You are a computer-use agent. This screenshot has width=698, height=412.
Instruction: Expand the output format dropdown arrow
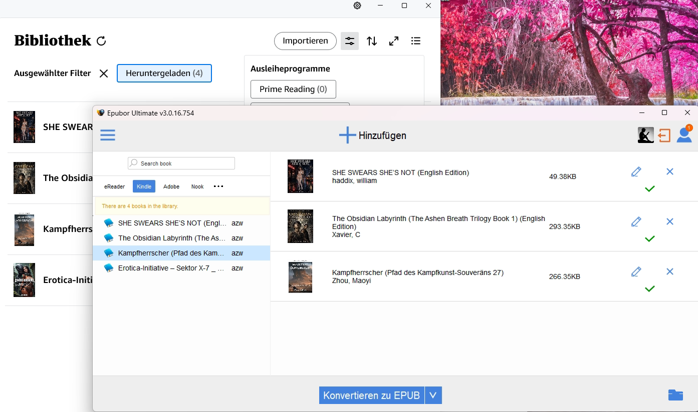[x=433, y=395]
